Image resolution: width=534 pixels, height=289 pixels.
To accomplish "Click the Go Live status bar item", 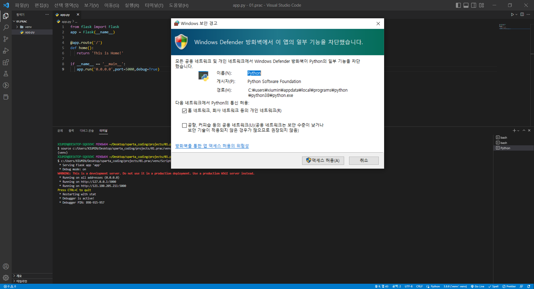I will (x=478, y=287).
